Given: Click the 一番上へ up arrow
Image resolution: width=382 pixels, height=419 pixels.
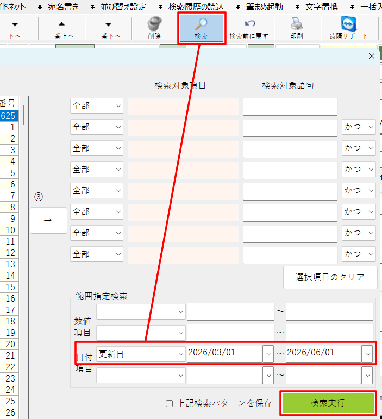Looking at the screenshot, I should tap(61, 24).
